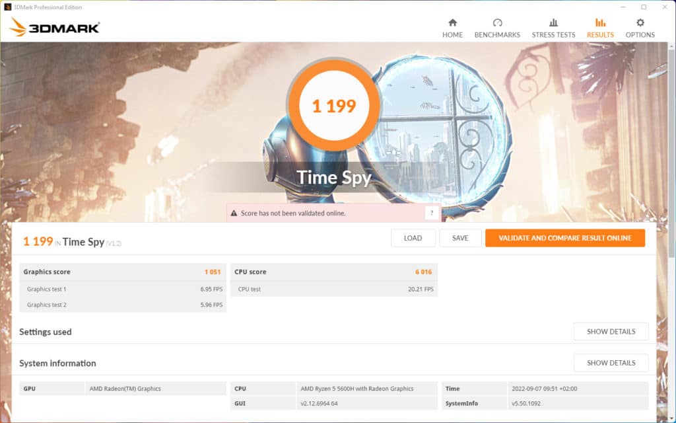Click the 'Settings used' heading

pos(46,332)
